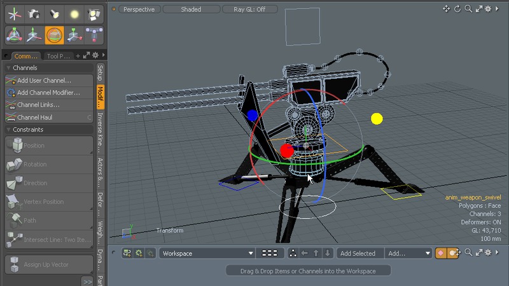Collapse the Channels section

point(8,68)
